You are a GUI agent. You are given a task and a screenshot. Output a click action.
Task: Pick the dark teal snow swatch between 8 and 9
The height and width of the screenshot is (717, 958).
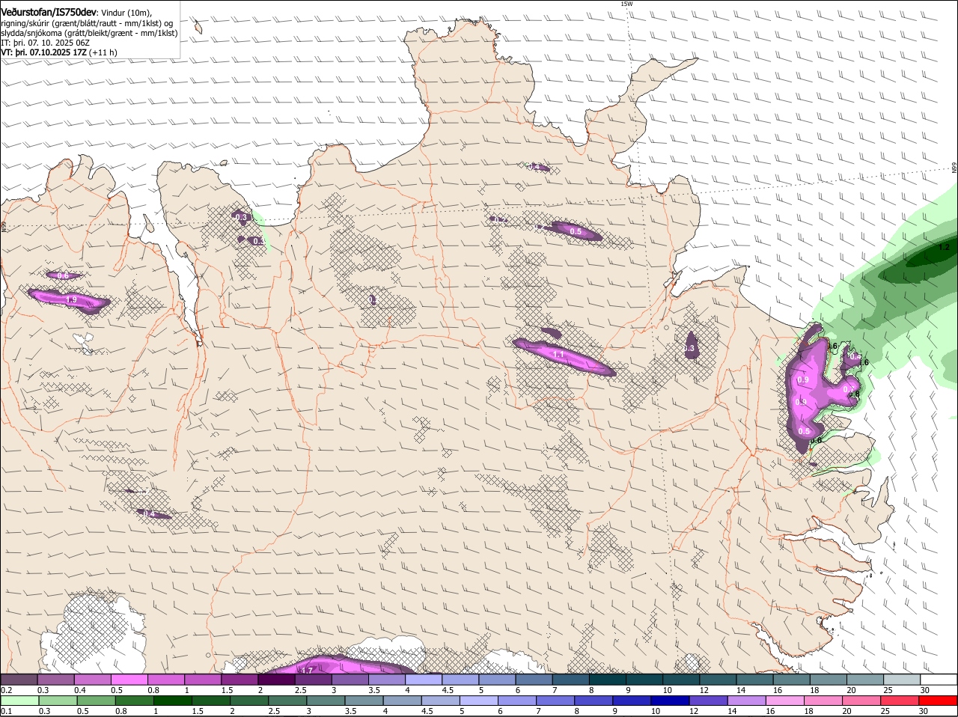(x=608, y=680)
